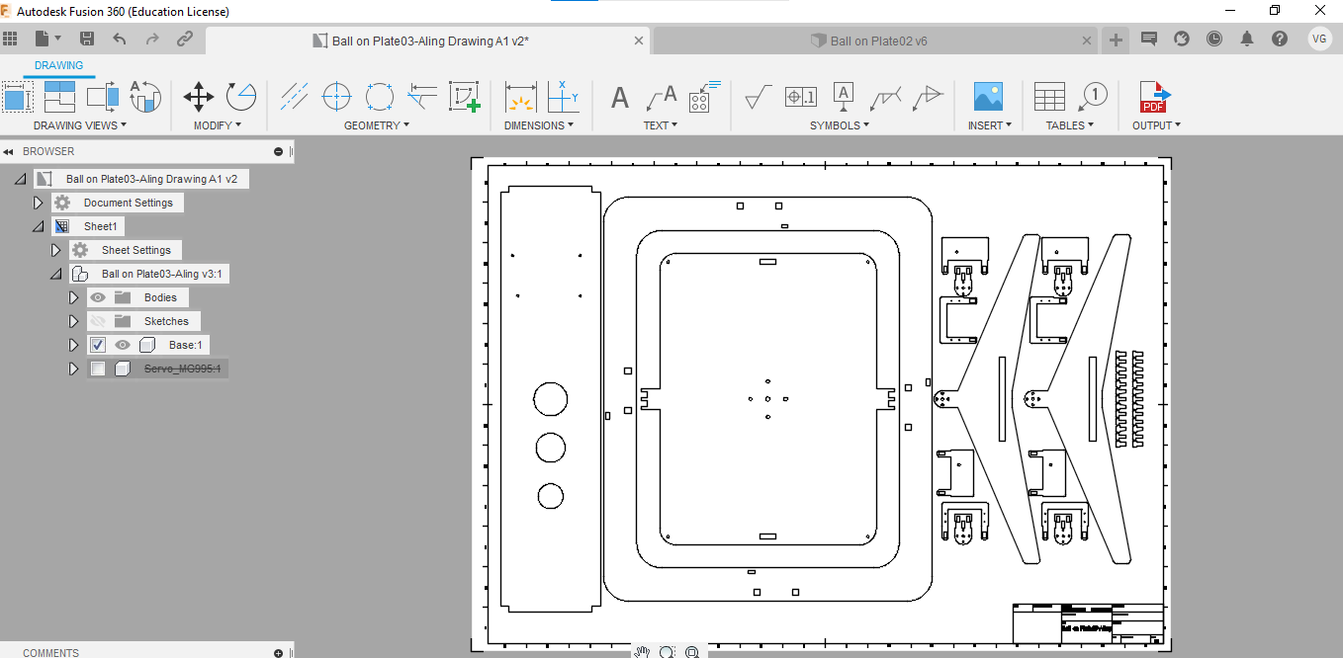Viewport: 1343px width, 658px height.
Task: Open the VG user account menu
Action: coord(1319,39)
